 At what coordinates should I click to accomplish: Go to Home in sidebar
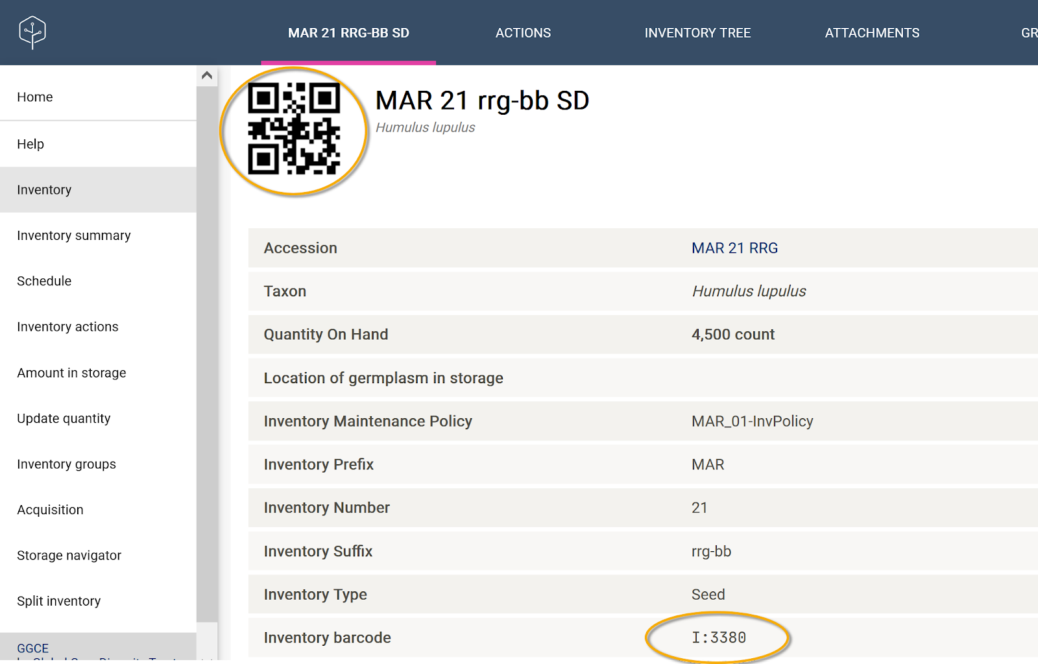click(x=98, y=97)
